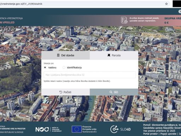Switch to the Del stavbe tab
The image size is (181, 136).
(x=65, y=55)
